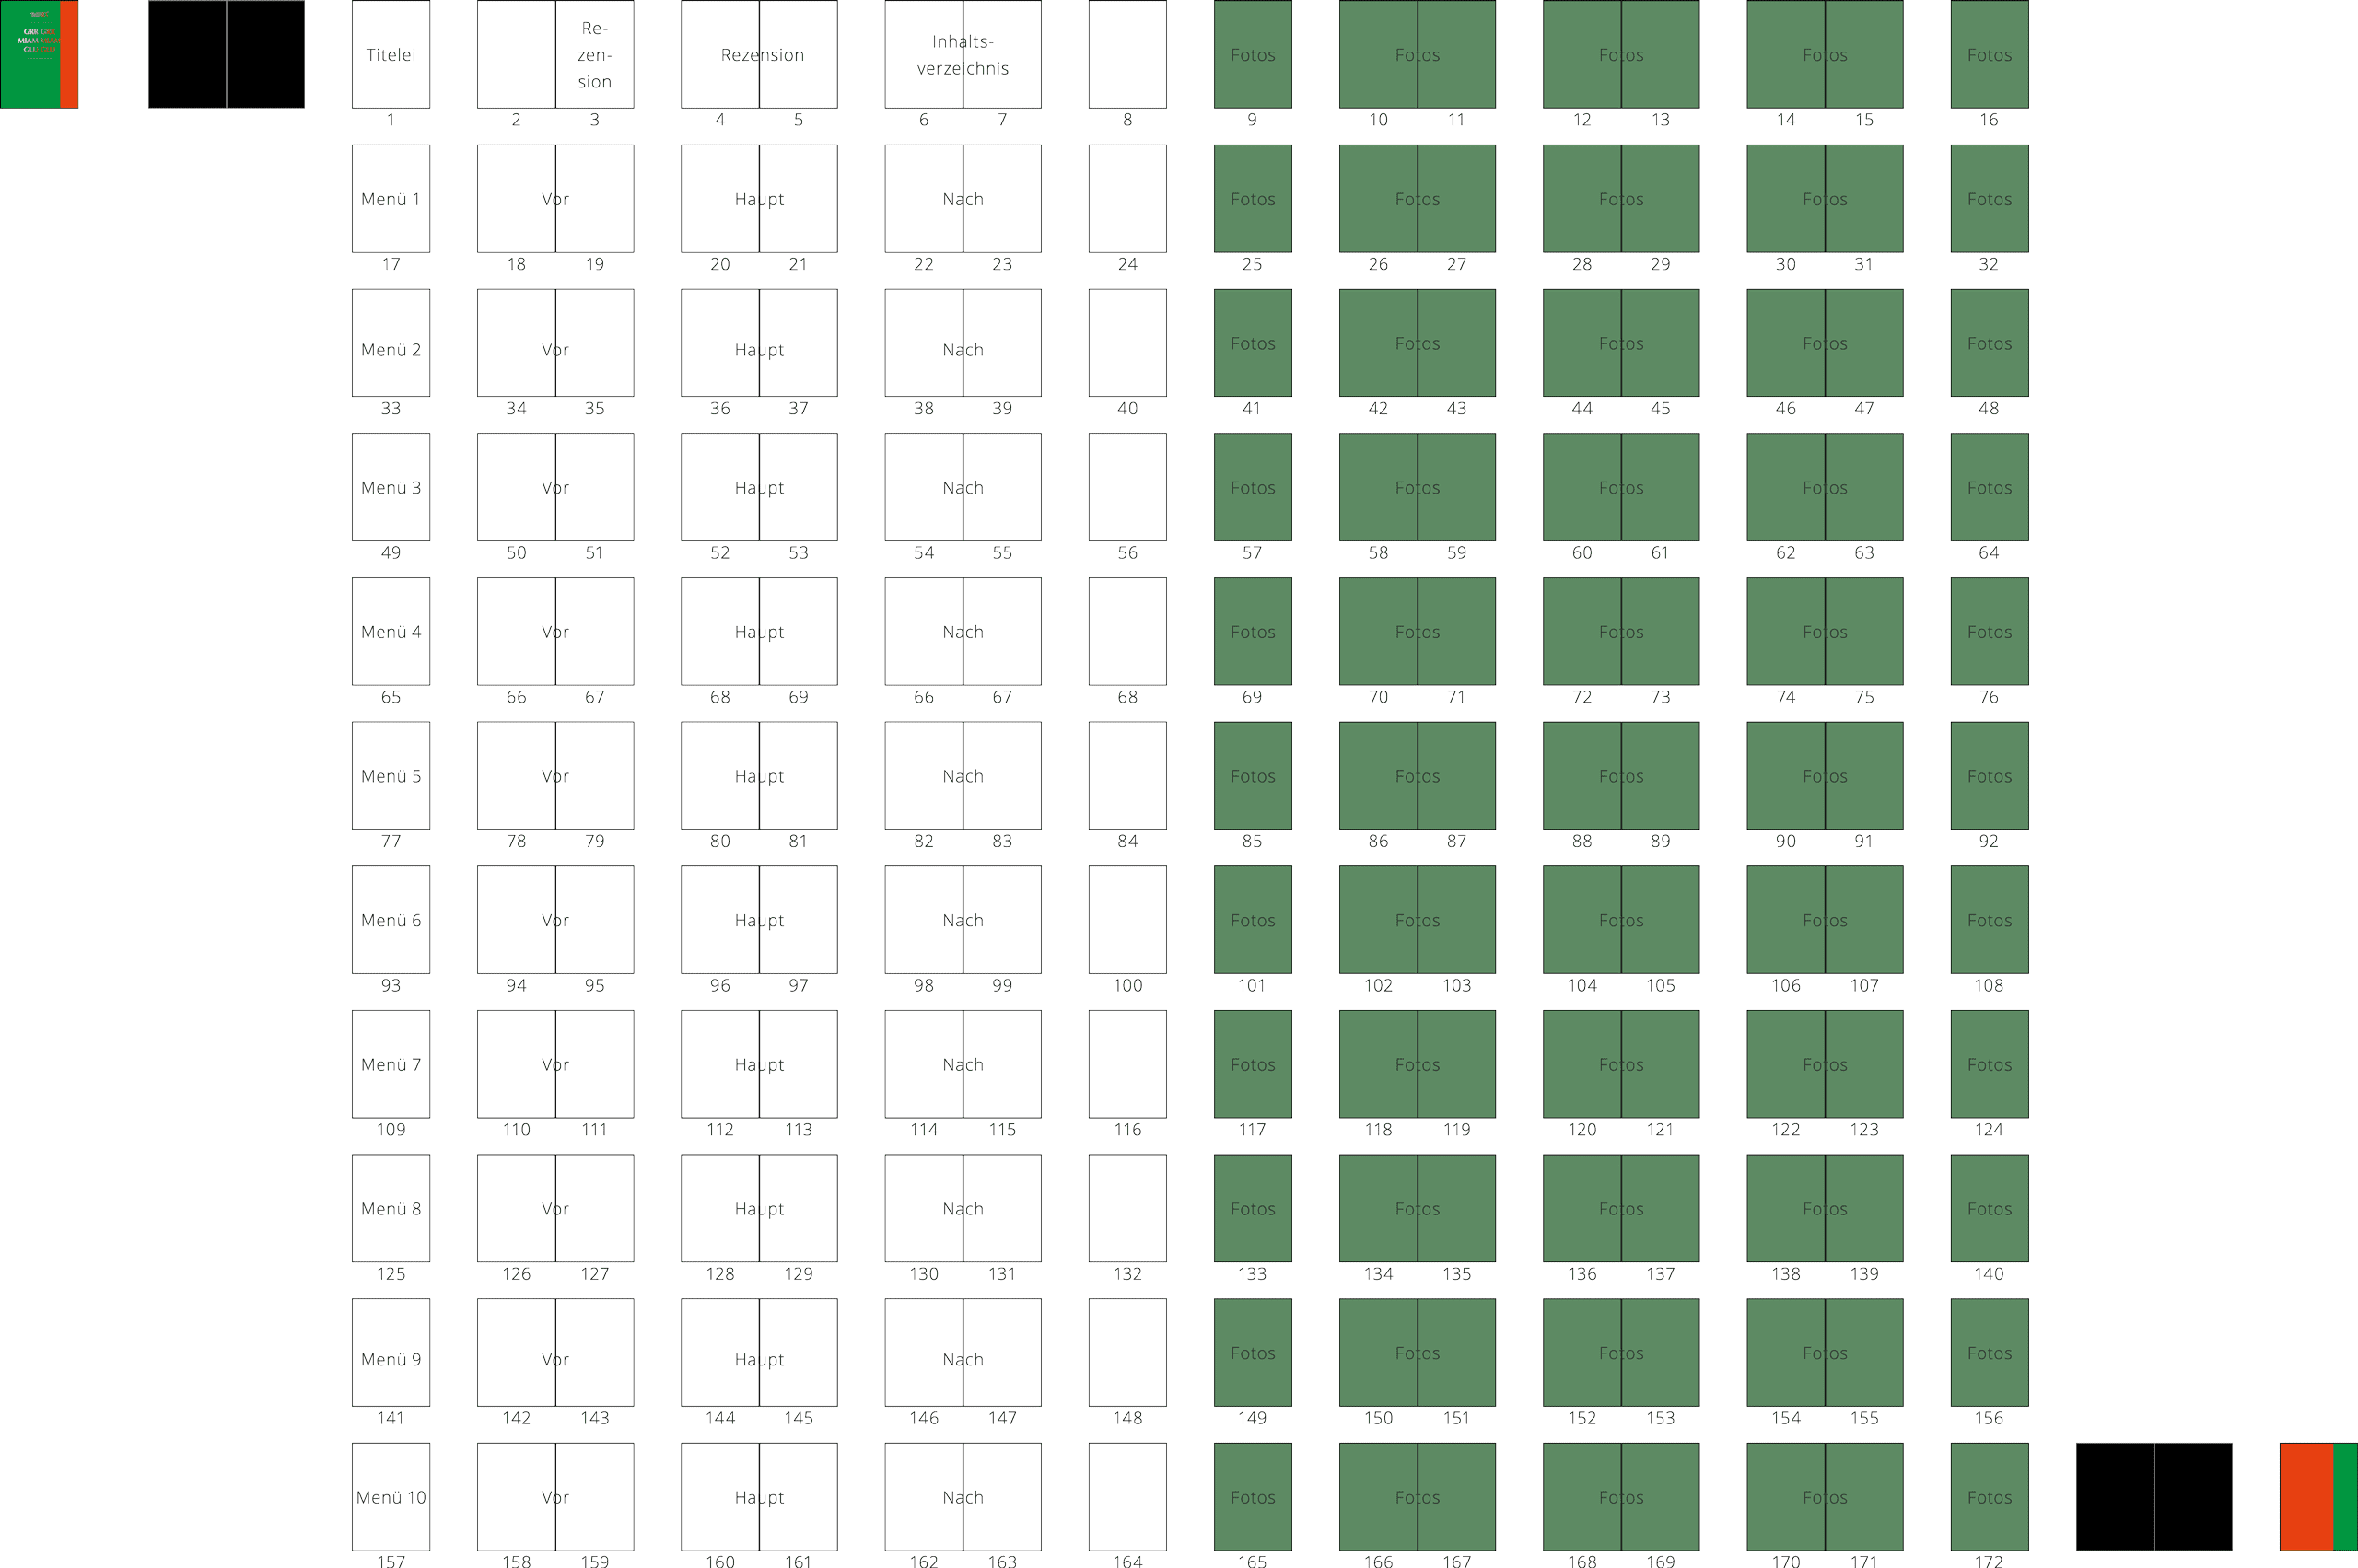This screenshot has width=2358, height=1568.
Task: Select Fotos page 140
Action: (x=1990, y=1208)
